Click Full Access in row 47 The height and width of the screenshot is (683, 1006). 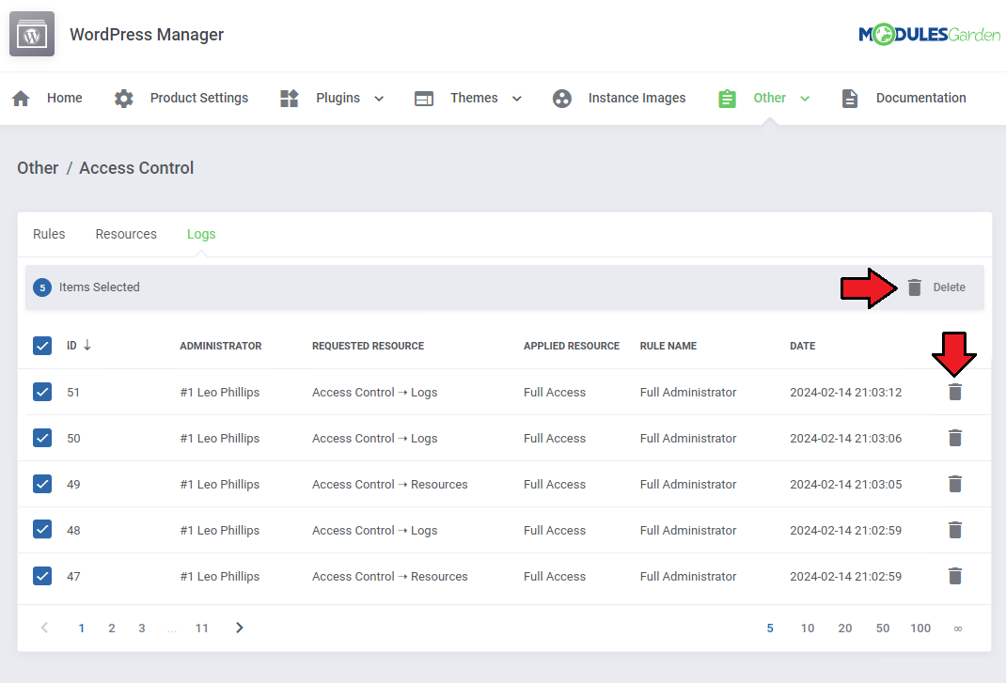[x=555, y=577]
